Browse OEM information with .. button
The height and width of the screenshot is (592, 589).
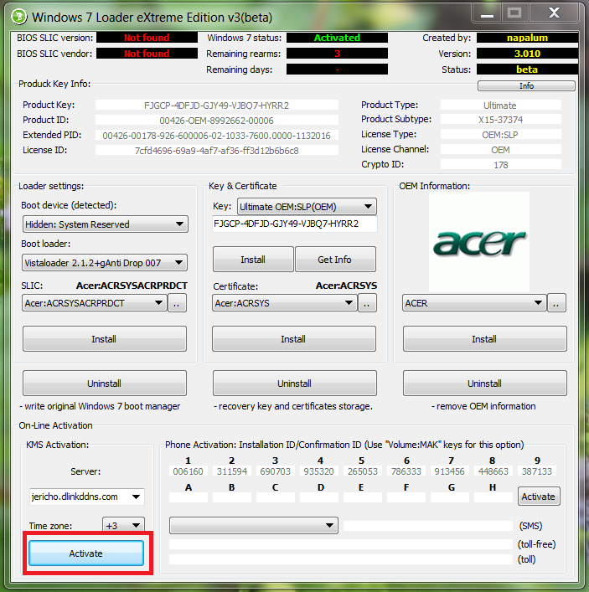pyautogui.click(x=556, y=303)
